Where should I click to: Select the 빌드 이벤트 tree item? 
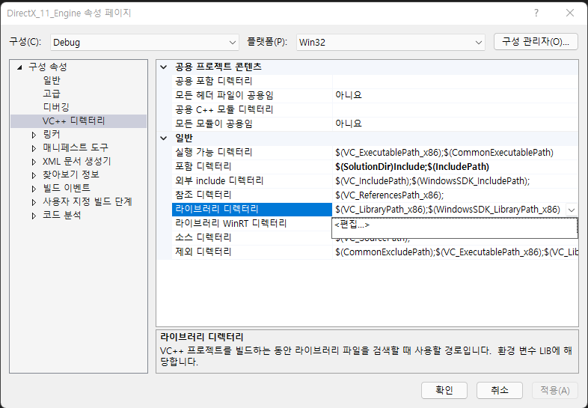coord(67,189)
